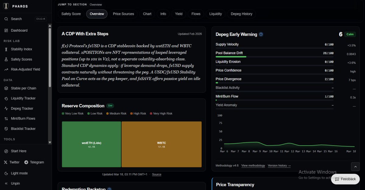Click the Start Here compass icon
This screenshot has height=190, width=365.
tap(6, 151)
